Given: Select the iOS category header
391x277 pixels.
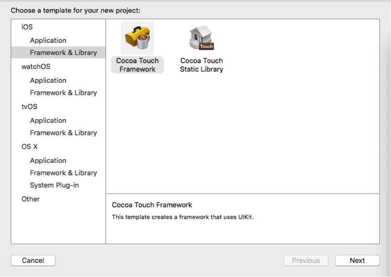Looking at the screenshot, I should click(x=27, y=27).
